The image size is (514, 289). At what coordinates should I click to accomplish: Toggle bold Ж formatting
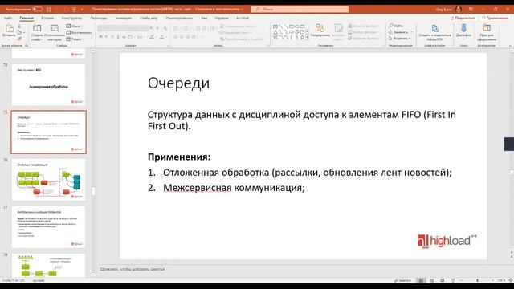[100, 37]
